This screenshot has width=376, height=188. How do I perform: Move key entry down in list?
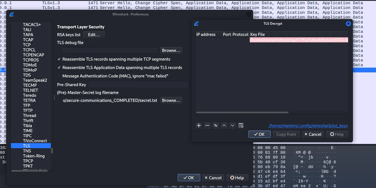(x=233, y=126)
